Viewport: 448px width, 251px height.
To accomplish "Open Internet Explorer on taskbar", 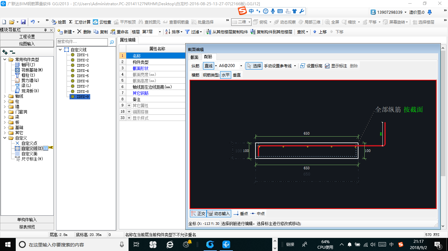I will point(170,244).
